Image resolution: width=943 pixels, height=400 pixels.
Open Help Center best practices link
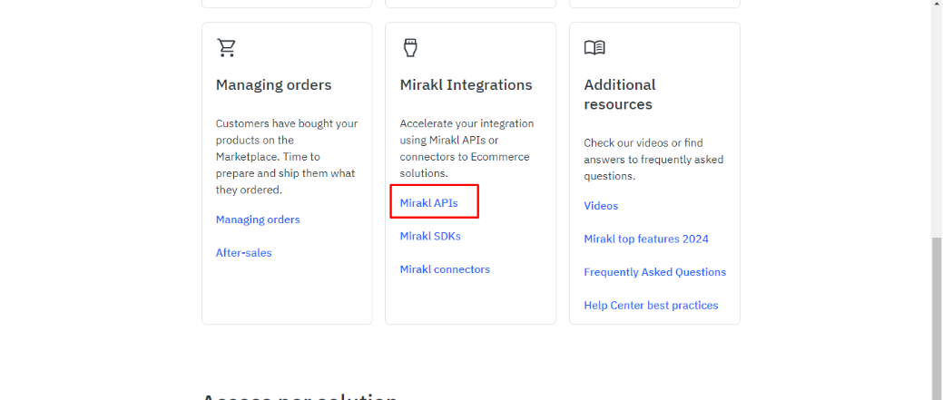click(651, 306)
